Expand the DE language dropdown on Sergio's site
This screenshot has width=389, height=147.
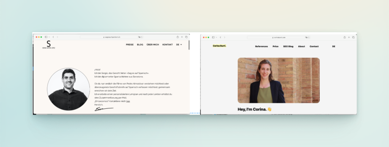pyautogui.click(x=179, y=45)
